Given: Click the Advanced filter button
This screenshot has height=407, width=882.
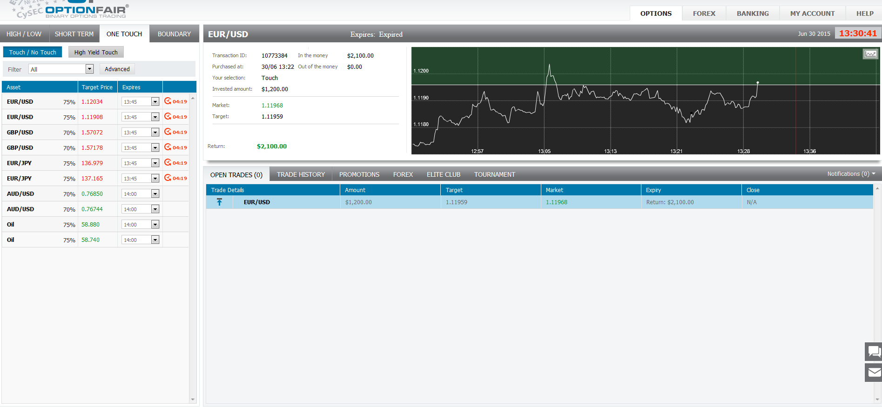Looking at the screenshot, I should point(117,69).
